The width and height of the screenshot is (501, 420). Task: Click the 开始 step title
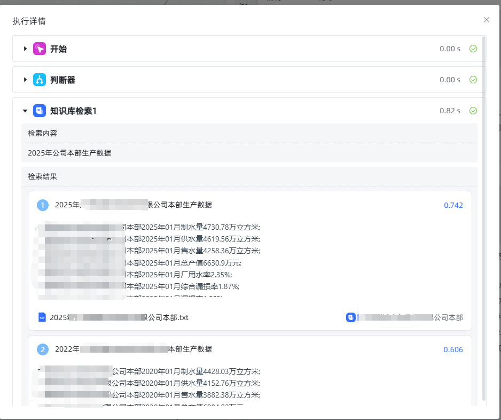(58, 49)
